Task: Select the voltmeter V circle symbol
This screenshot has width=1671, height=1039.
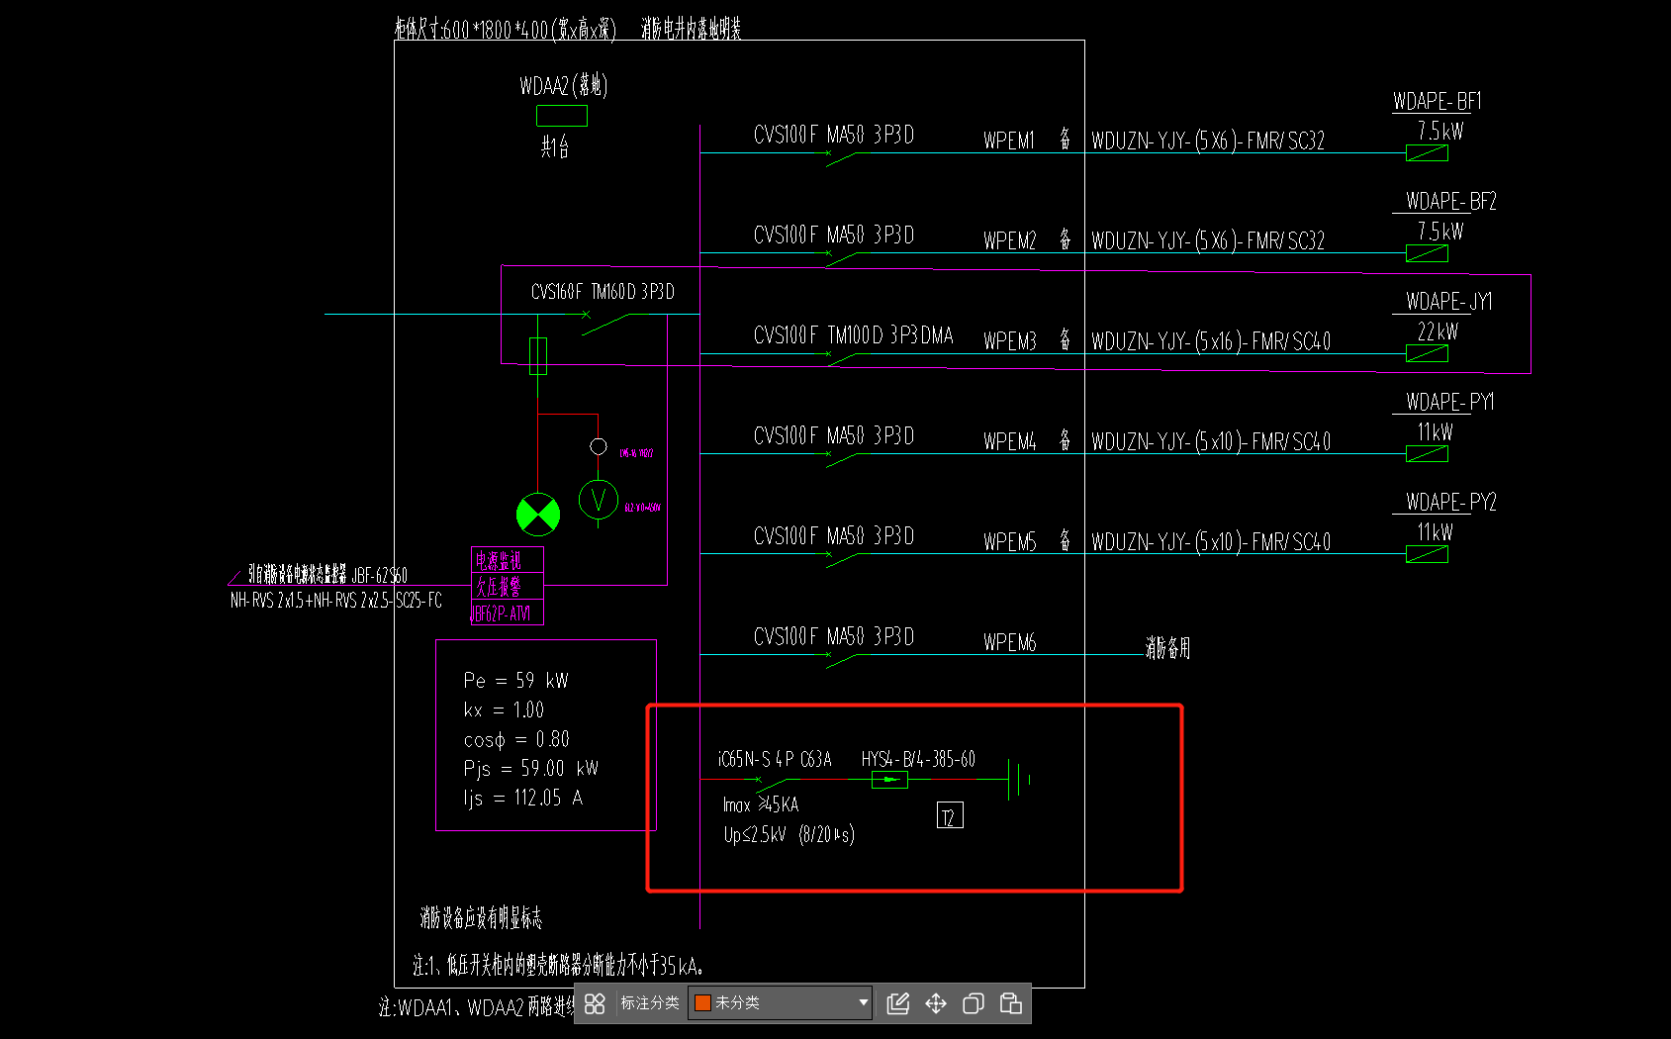Action: coord(599,501)
